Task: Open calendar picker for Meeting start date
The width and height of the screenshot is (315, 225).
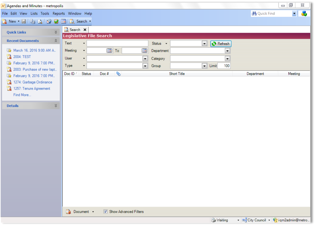Action: click(109, 51)
